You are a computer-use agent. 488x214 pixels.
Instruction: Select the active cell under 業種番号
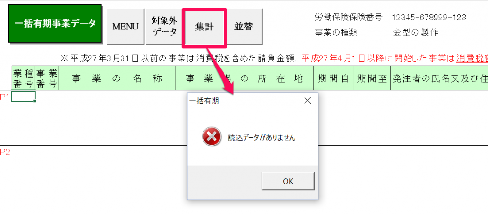coord(24,97)
